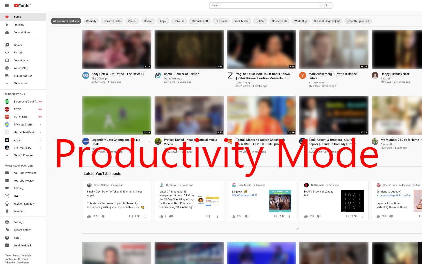Viewport: 422px width, 264px height.
Task: Open the Gaming section
Action: point(18,188)
